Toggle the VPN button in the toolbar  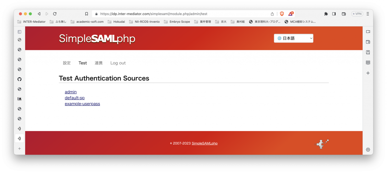357,14
